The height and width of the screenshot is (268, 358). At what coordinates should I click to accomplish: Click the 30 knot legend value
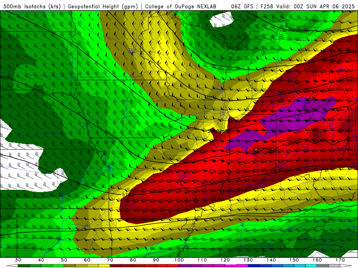(18, 260)
